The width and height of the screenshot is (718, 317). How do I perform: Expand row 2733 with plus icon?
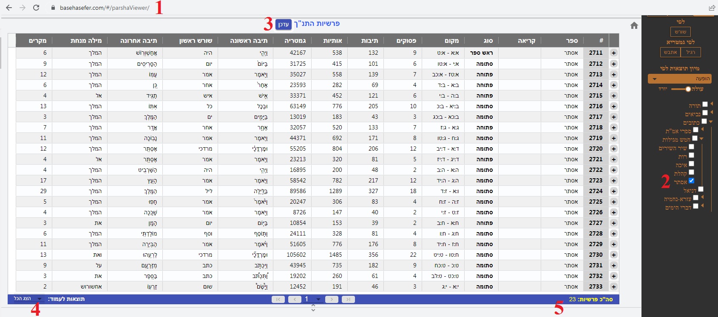613,286
